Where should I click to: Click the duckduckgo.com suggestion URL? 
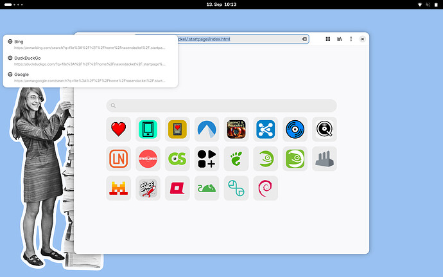point(89,64)
